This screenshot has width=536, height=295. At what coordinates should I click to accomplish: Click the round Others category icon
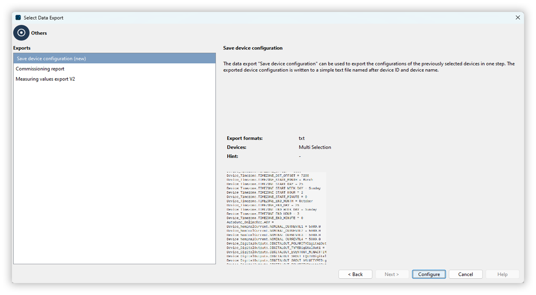click(x=21, y=33)
